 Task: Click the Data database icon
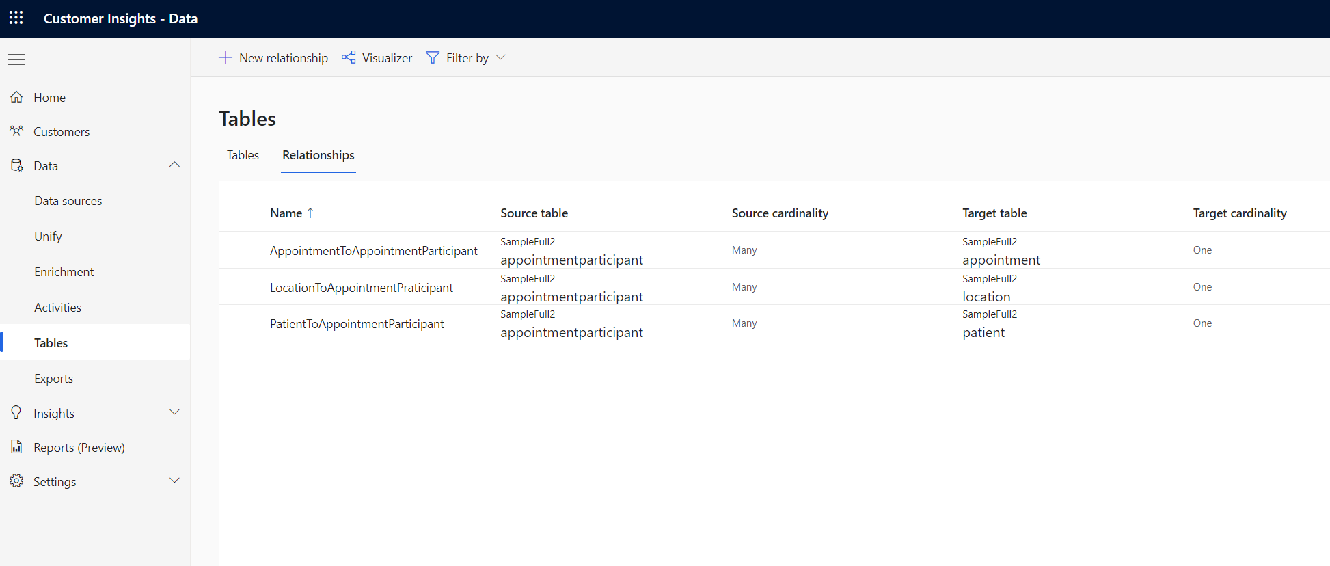tap(16, 165)
